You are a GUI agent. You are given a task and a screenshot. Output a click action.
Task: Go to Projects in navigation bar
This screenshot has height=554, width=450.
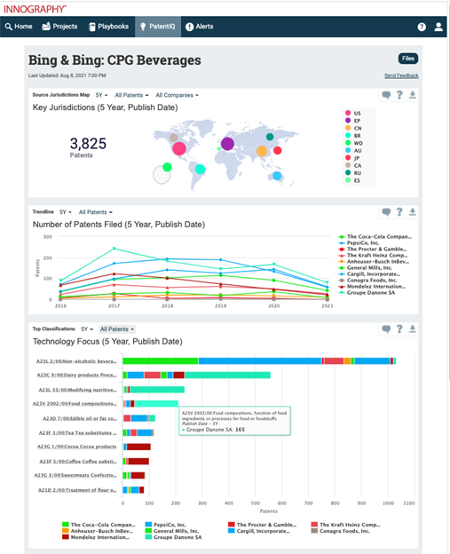(x=59, y=27)
